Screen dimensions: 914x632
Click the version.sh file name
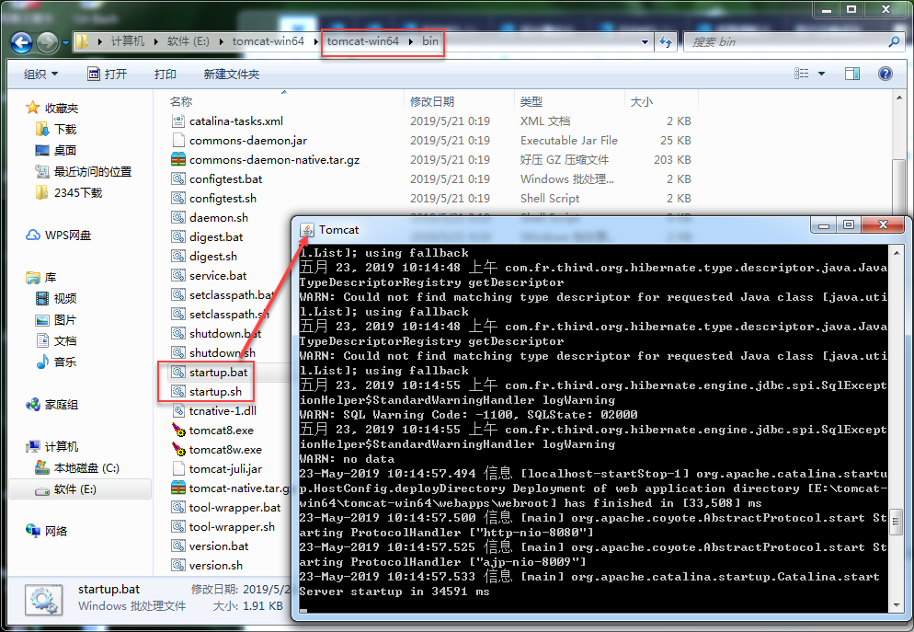coord(216,565)
